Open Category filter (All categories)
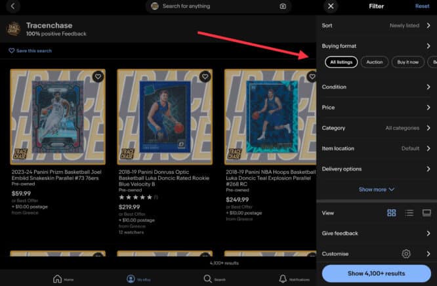437x286 pixels. point(376,128)
